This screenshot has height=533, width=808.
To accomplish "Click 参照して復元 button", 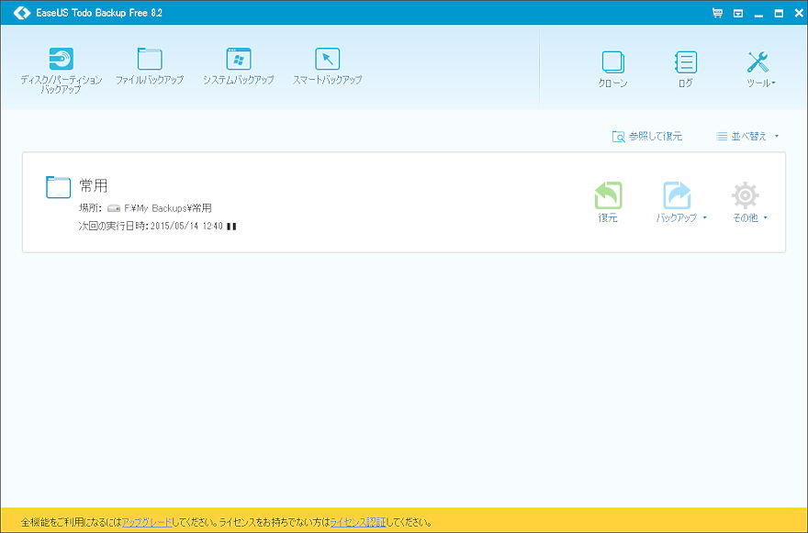I will tap(647, 137).
